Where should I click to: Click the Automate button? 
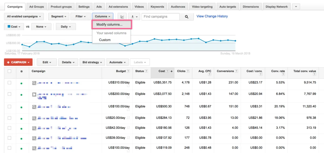pyautogui.click(x=118, y=62)
